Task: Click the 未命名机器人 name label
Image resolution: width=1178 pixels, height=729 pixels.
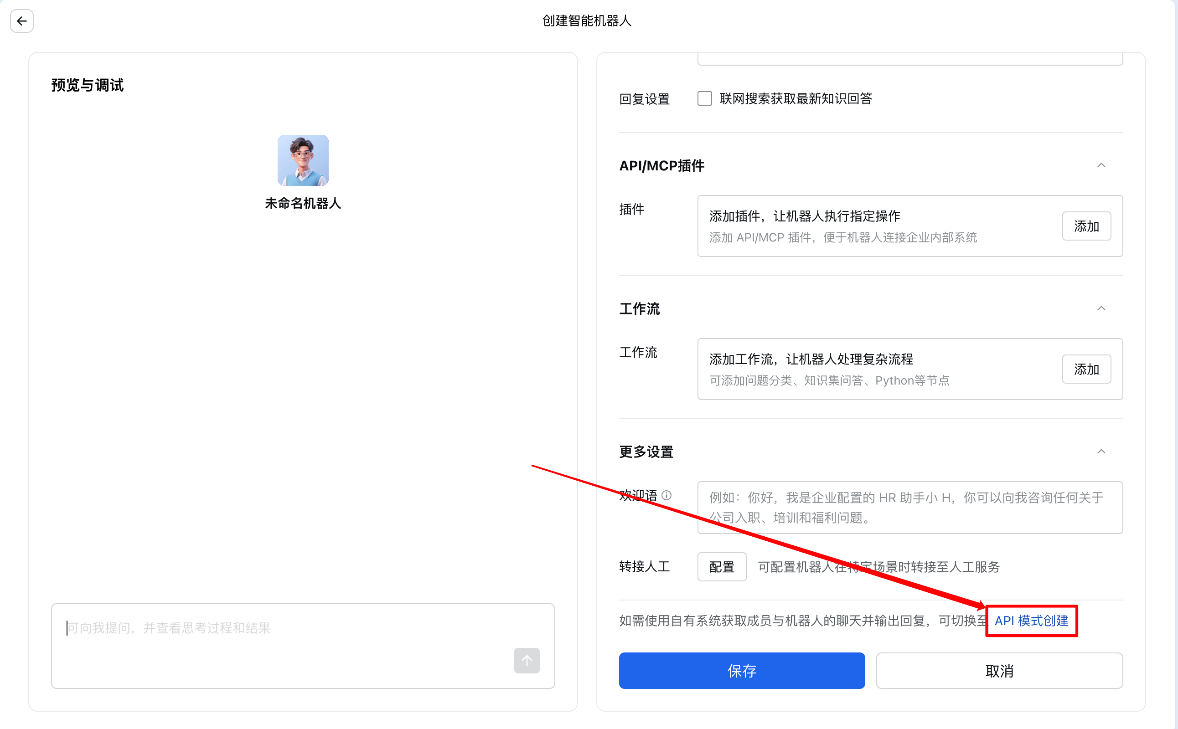Action: point(303,204)
